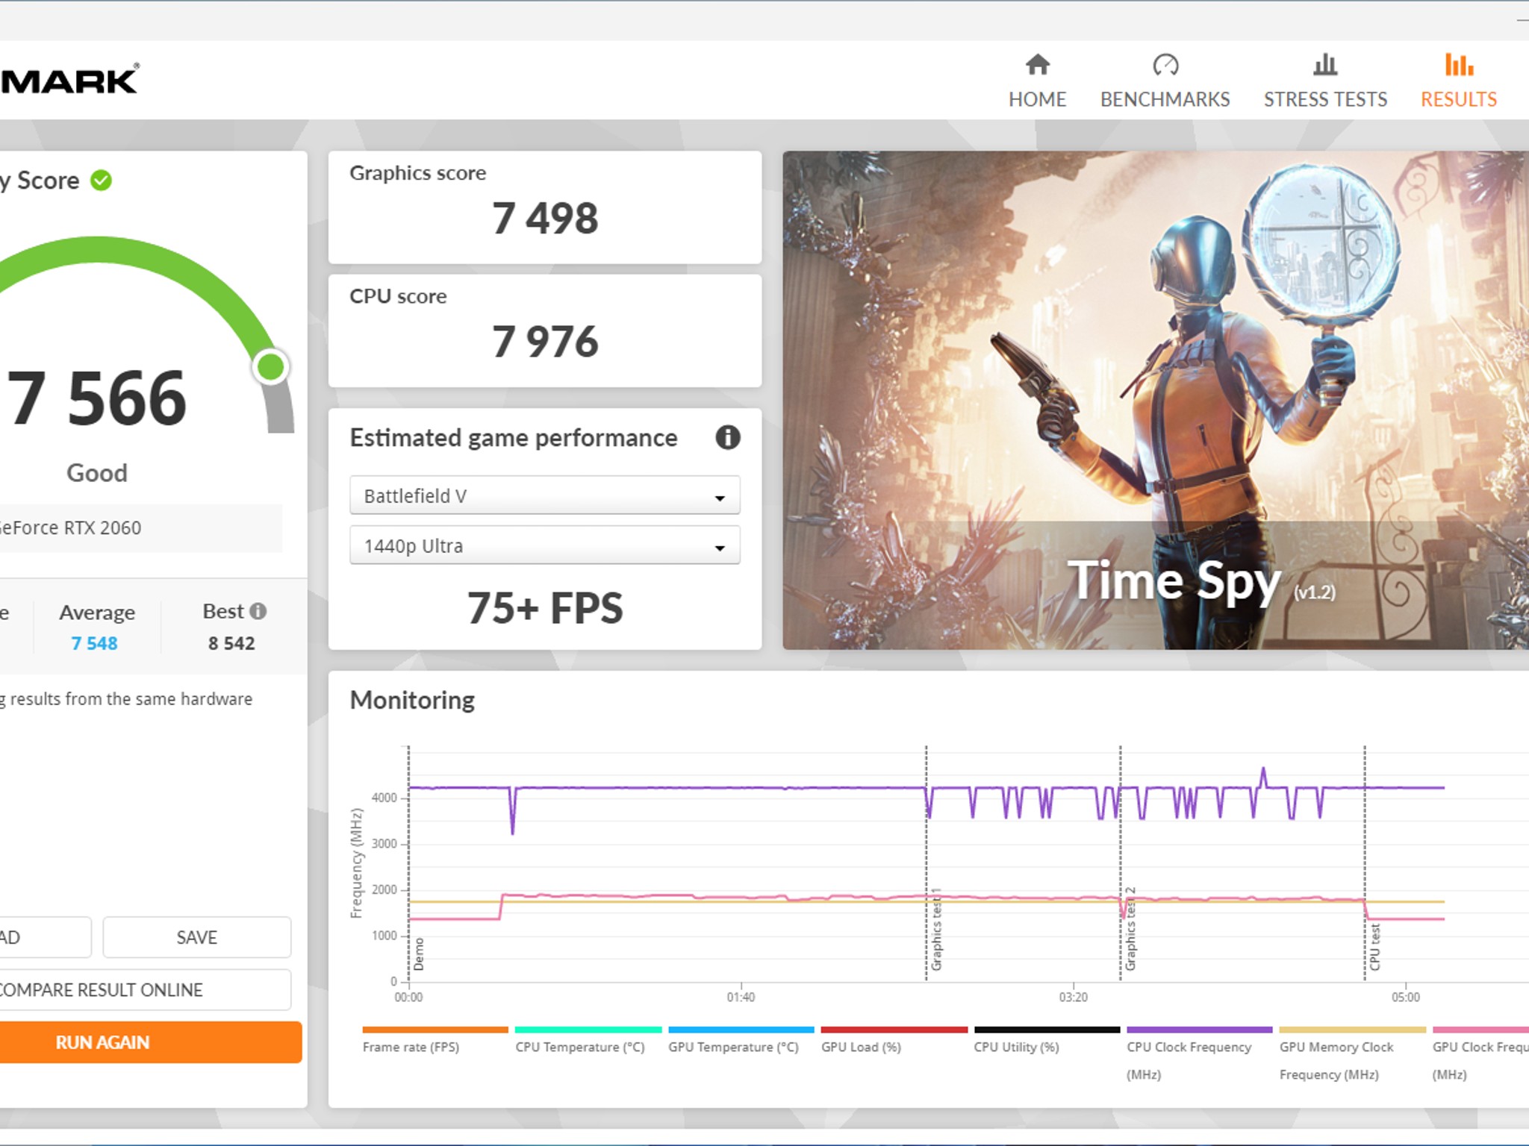Click the green validation checkmark by Score

click(102, 181)
